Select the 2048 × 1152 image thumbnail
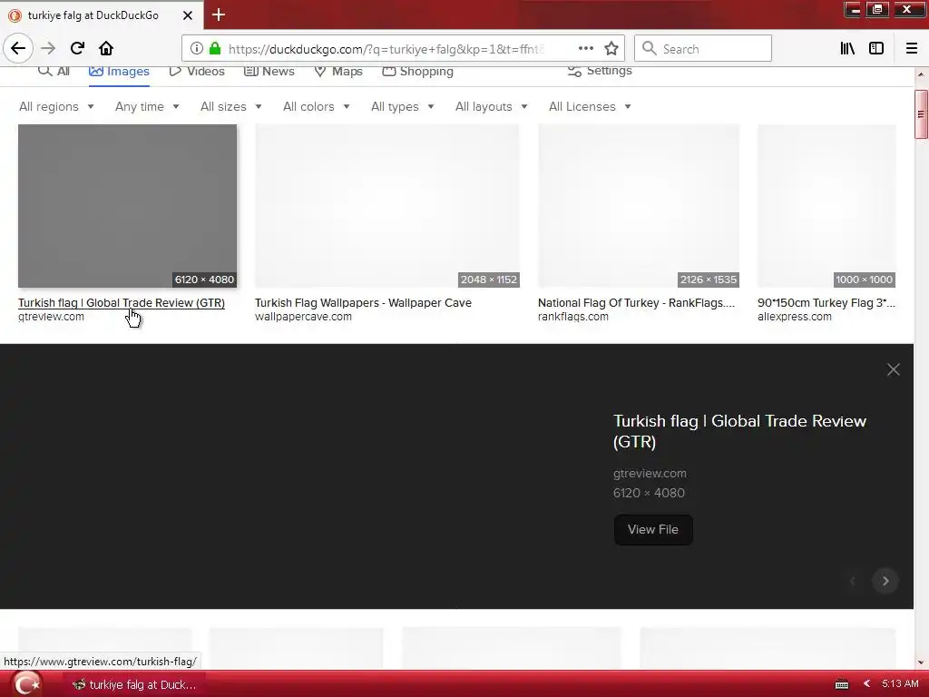This screenshot has height=697, width=929. pos(386,206)
